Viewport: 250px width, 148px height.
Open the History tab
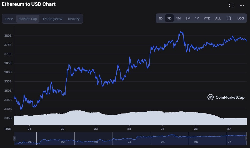pos(74,19)
